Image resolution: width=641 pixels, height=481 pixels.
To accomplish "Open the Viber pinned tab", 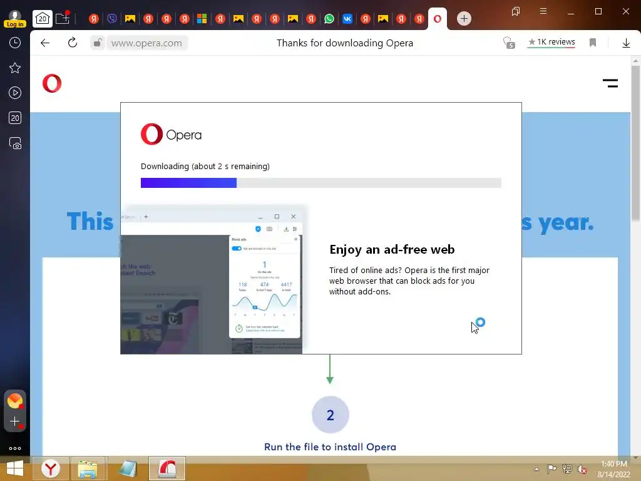I will (x=111, y=18).
